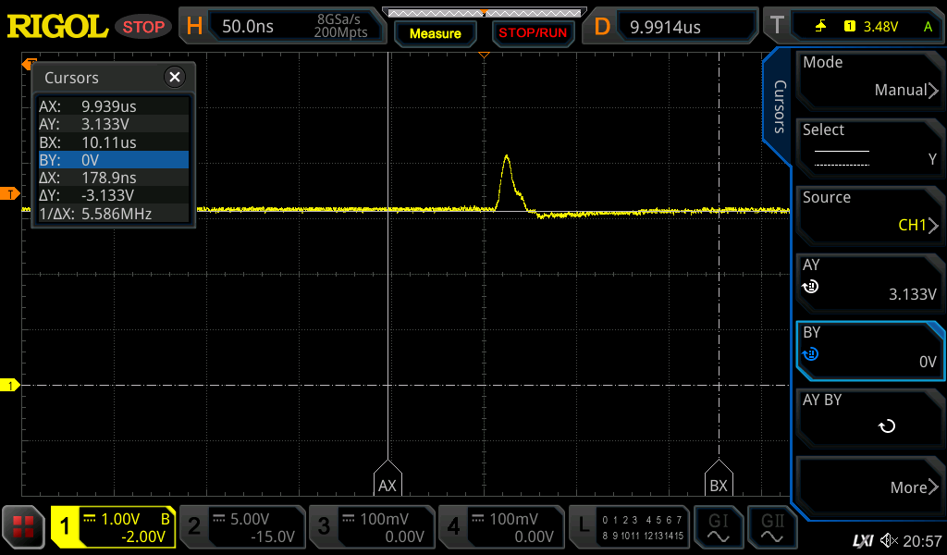Select the AX cursor handle marker
Screen dimensions: 947x555
coord(387,478)
